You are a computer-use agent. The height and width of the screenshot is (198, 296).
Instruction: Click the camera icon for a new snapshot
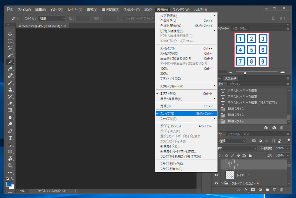point(274,127)
